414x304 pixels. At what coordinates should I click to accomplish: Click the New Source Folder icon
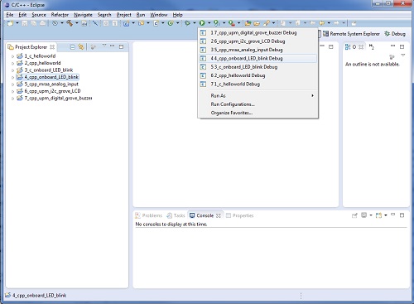[x=142, y=23]
